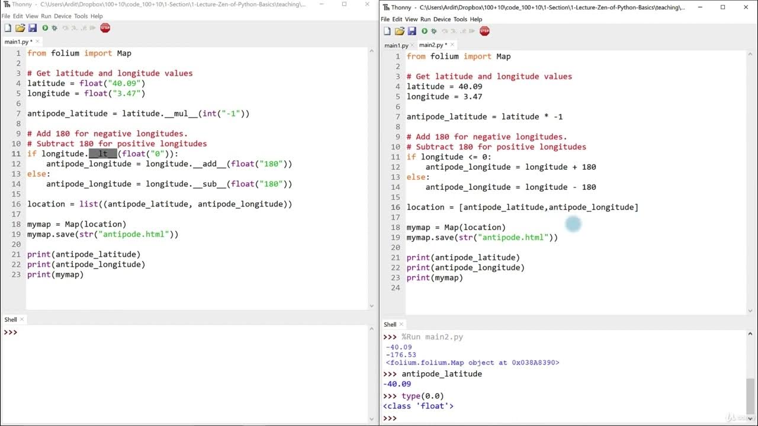Open Help menu in left Thonny window
This screenshot has height=426, width=758.
(x=97, y=16)
